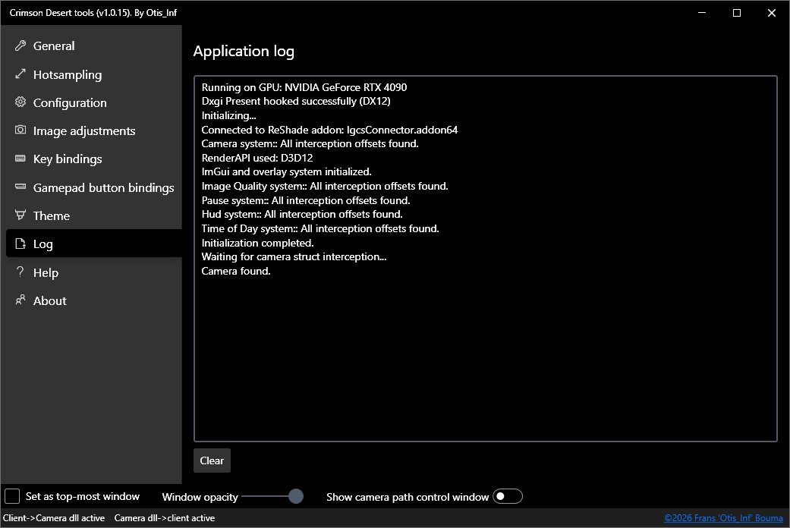This screenshot has width=790, height=528.
Task: Click the Window opacity slider handle
Action: [296, 496]
